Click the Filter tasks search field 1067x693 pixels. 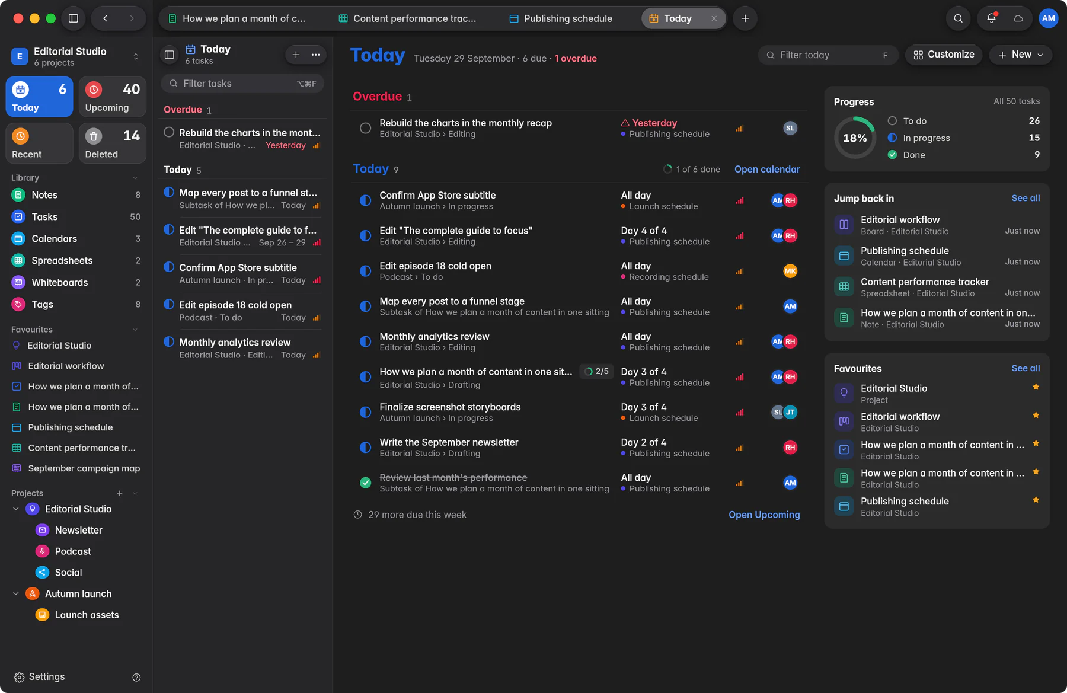coord(242,84)
